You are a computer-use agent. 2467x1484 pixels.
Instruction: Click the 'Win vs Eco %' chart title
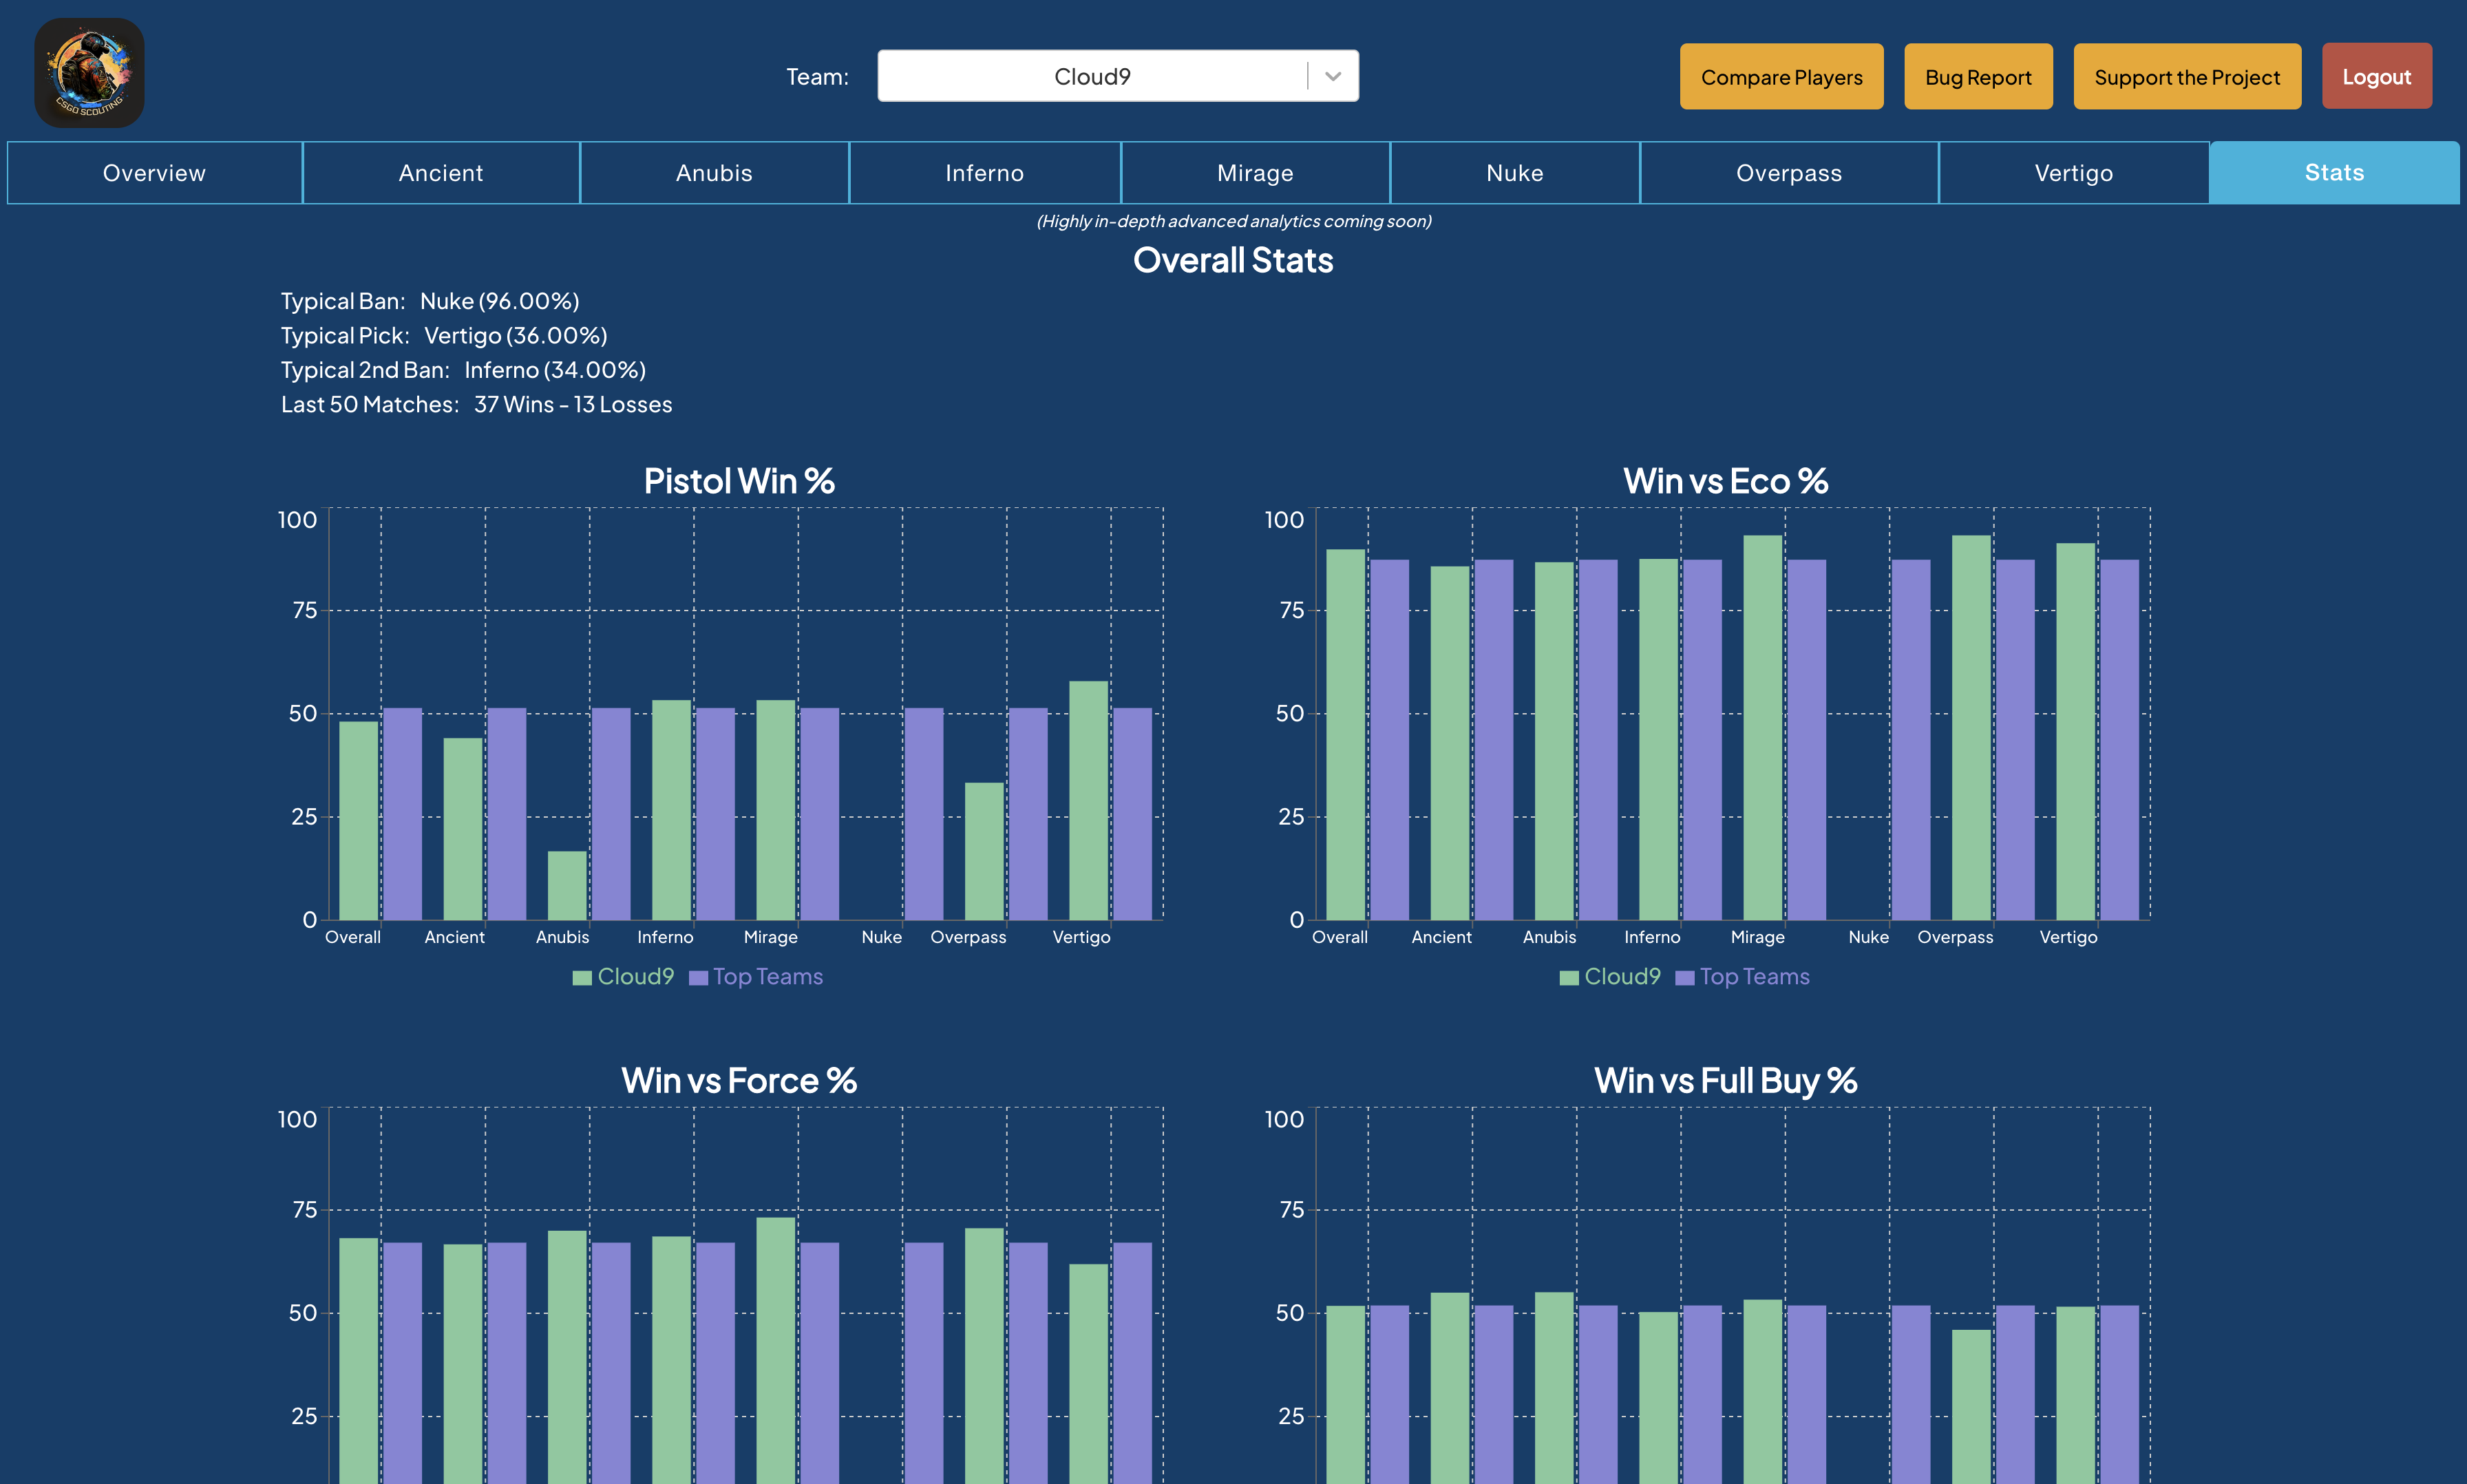coord(1726,481)
